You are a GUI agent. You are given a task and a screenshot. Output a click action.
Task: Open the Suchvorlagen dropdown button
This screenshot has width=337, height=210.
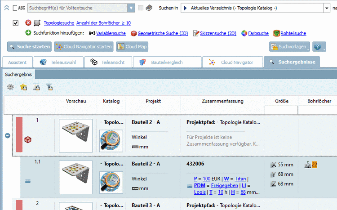click(289, 47)
